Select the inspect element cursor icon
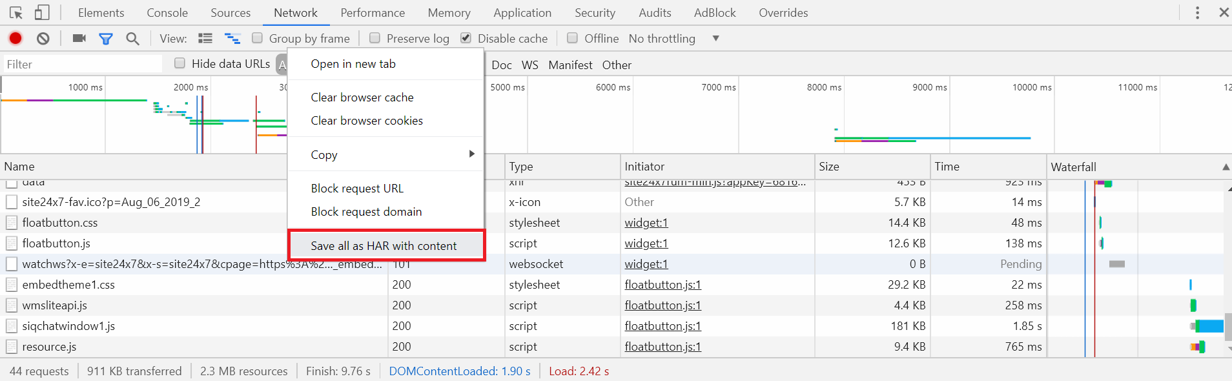This screenshot has height=381, width=1232. pyautogui.click(x=16, y=13)
